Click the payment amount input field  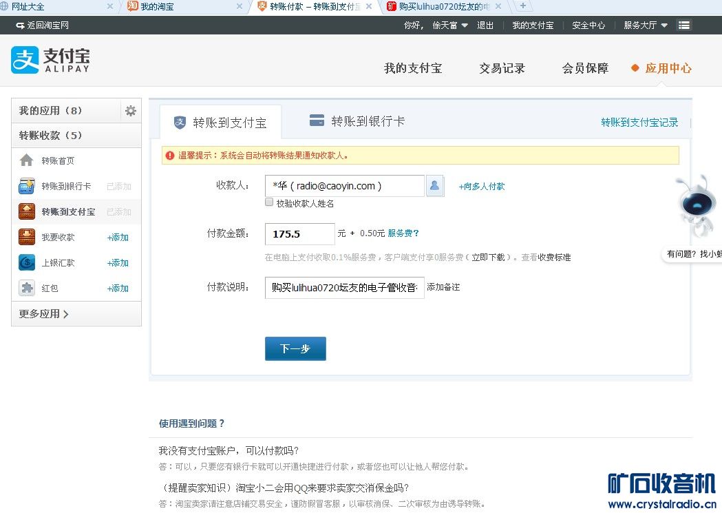point(299,234)
